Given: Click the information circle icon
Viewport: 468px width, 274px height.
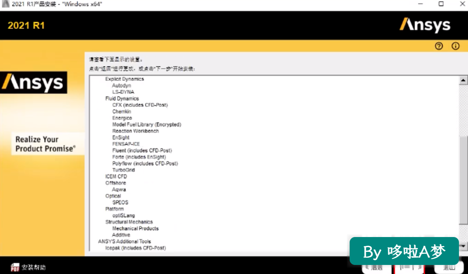Looking at the screenshot, I should tap(455, 46).
